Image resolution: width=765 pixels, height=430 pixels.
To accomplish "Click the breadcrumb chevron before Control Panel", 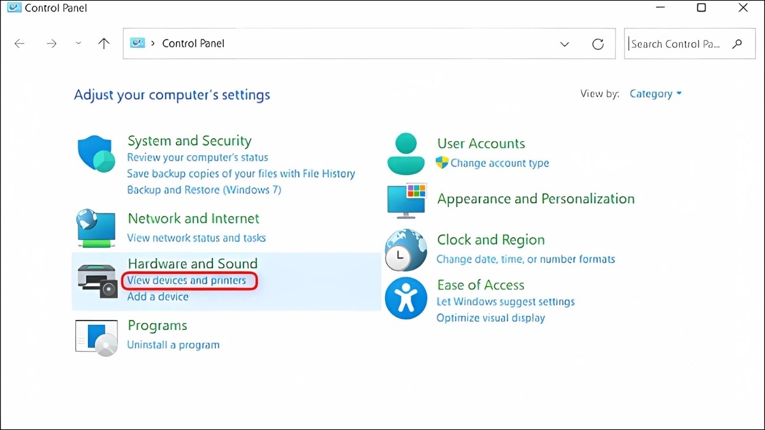I will [x=153, y=43].
